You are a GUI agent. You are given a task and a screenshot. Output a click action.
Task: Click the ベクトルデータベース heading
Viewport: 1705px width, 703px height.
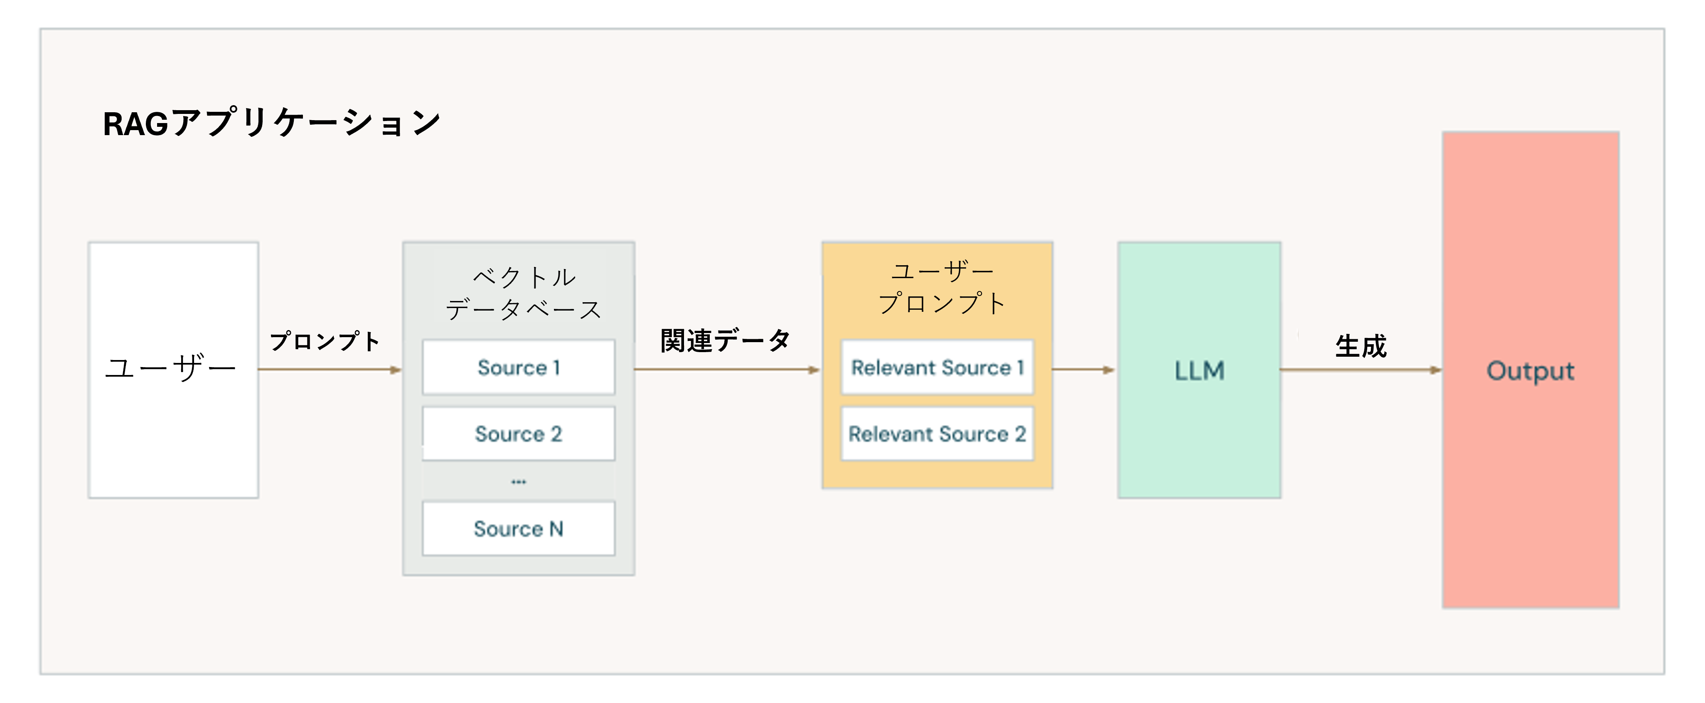coord(523,293)
